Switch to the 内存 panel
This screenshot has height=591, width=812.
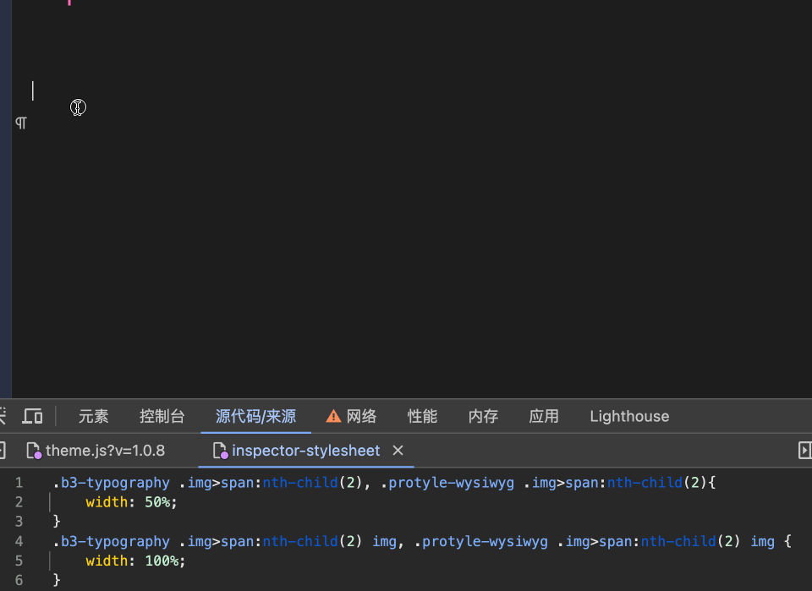click(x=483, y=416)
